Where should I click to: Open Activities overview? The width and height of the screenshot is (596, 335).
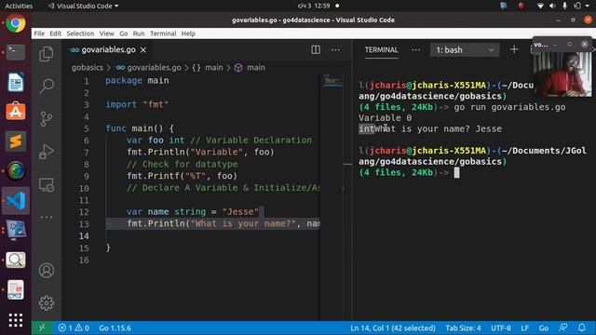click(19, 6)
